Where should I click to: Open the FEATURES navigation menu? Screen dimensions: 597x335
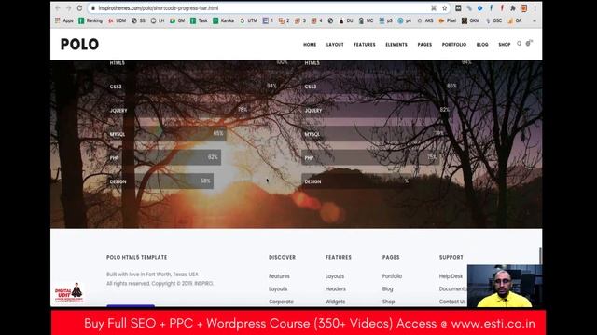(x=365, y=45)
